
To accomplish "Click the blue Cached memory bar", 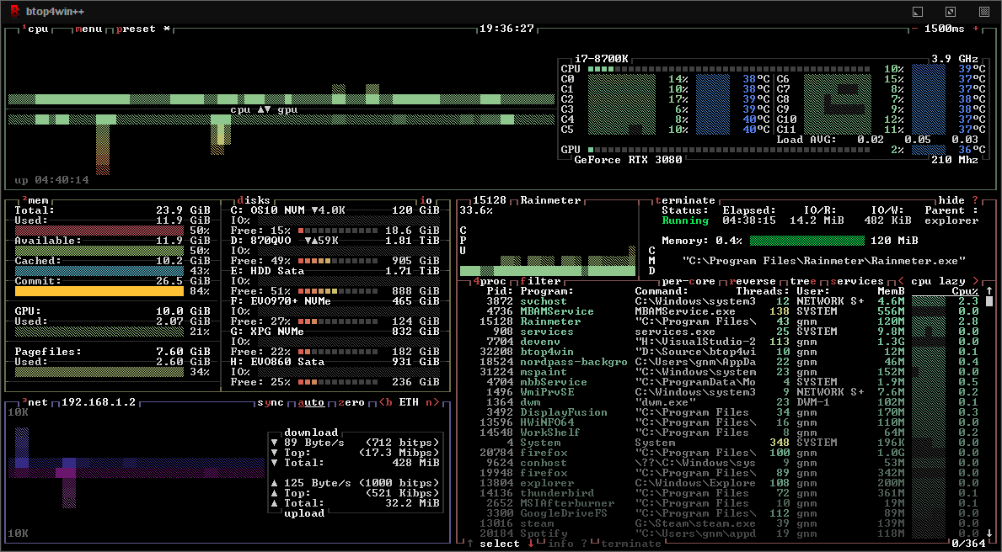I will click(x=99, y=271).
